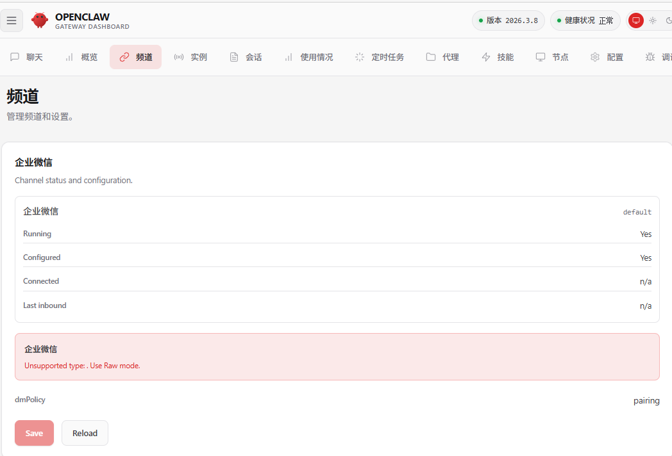Click the default account label
Viewport: 672px width, 456px height.
[x=637, y=212]
